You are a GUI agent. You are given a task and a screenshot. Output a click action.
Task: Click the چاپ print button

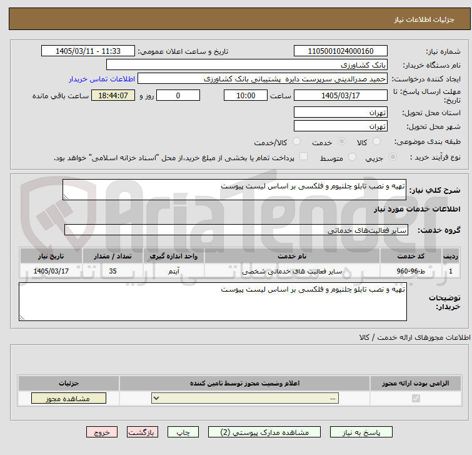tap(183, 432)
